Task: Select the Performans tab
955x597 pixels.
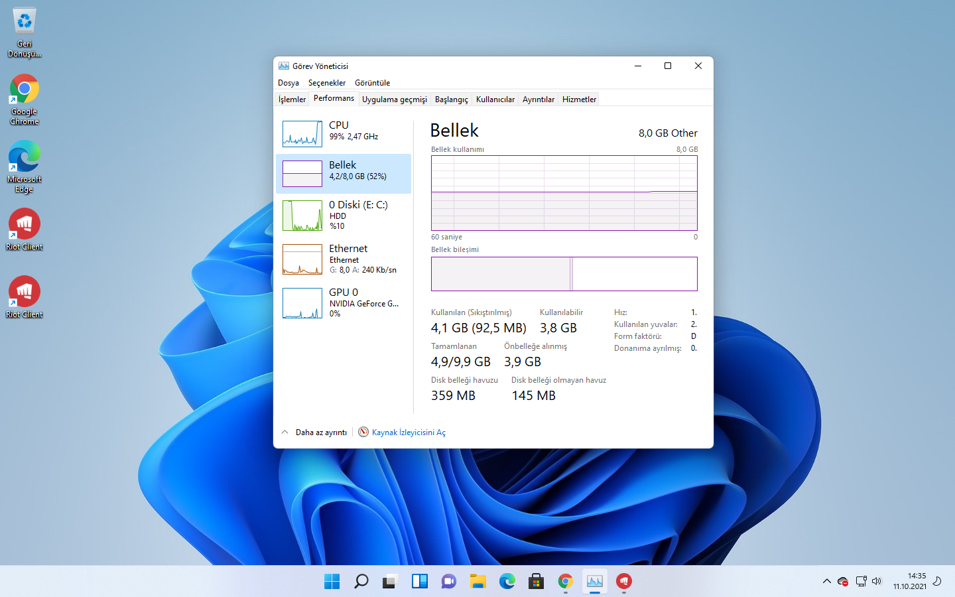Action: tap(334, 98)
